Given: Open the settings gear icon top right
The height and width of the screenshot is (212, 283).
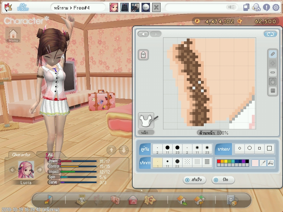Looking at the screenshot, I should pos(276,7).
